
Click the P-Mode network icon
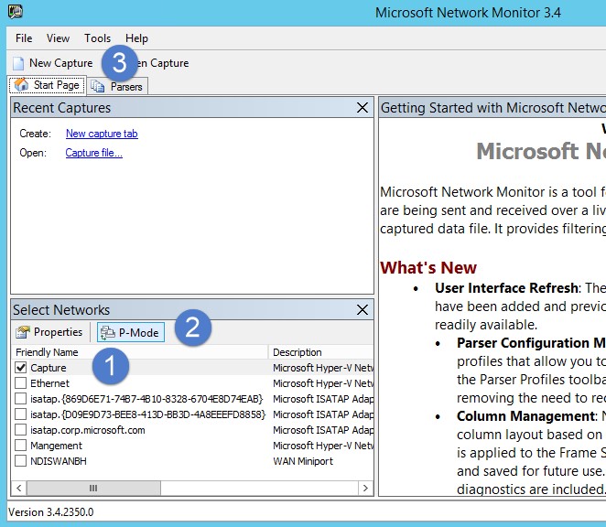point(107,332)
